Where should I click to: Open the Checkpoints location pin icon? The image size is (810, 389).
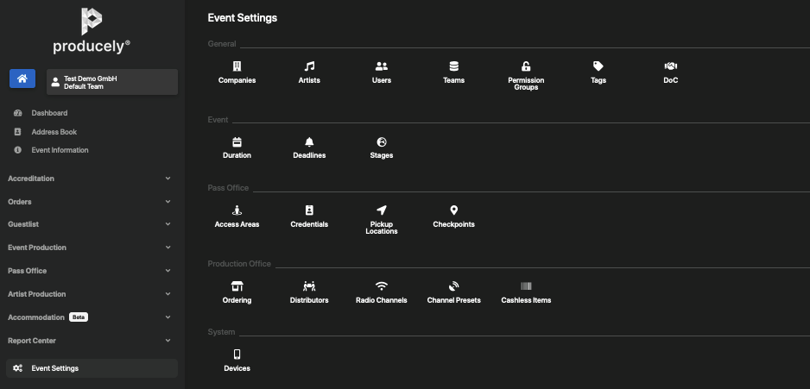(453, 210)
